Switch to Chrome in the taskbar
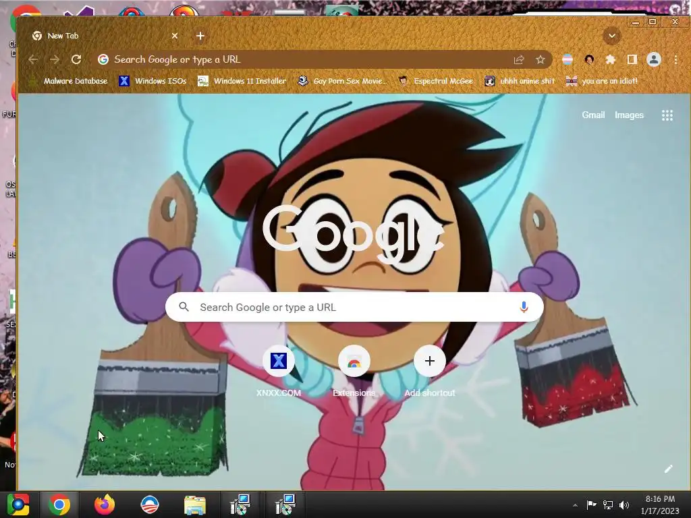 coord(59,505)
